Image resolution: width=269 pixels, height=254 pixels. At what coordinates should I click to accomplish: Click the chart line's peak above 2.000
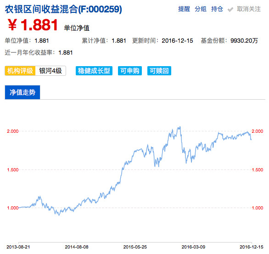(179, 127)
